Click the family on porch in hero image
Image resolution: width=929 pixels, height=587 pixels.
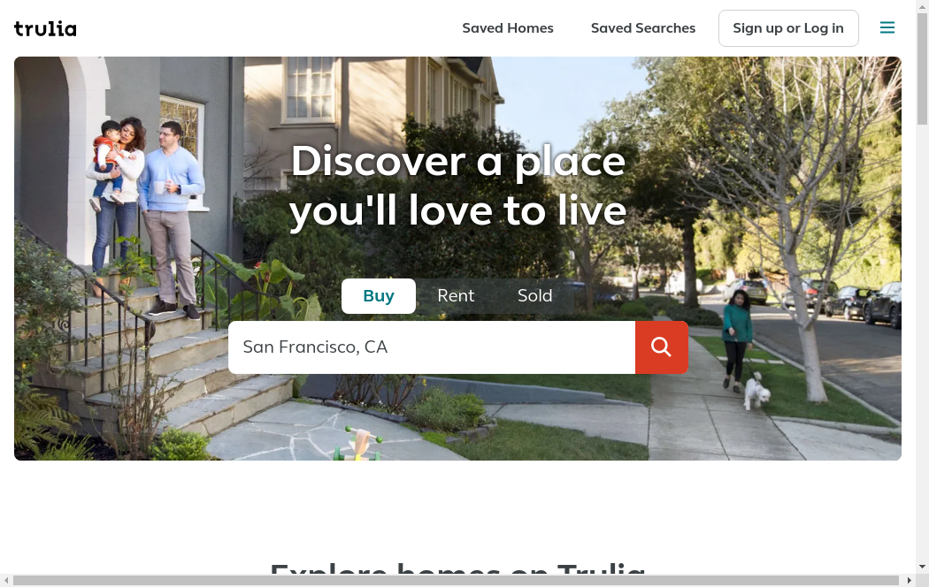146,216
